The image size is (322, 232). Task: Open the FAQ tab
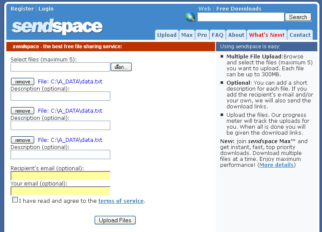(217, 35)
